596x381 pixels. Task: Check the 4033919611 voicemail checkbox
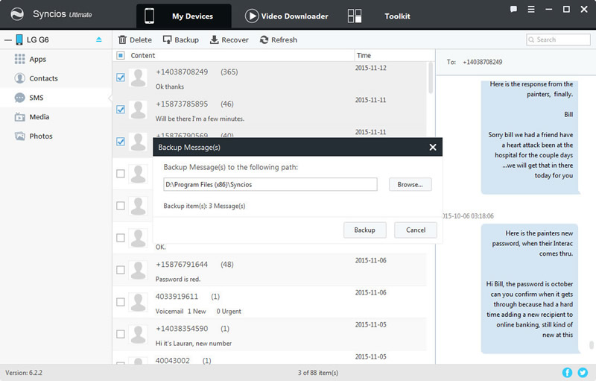(x=121, y=302)
